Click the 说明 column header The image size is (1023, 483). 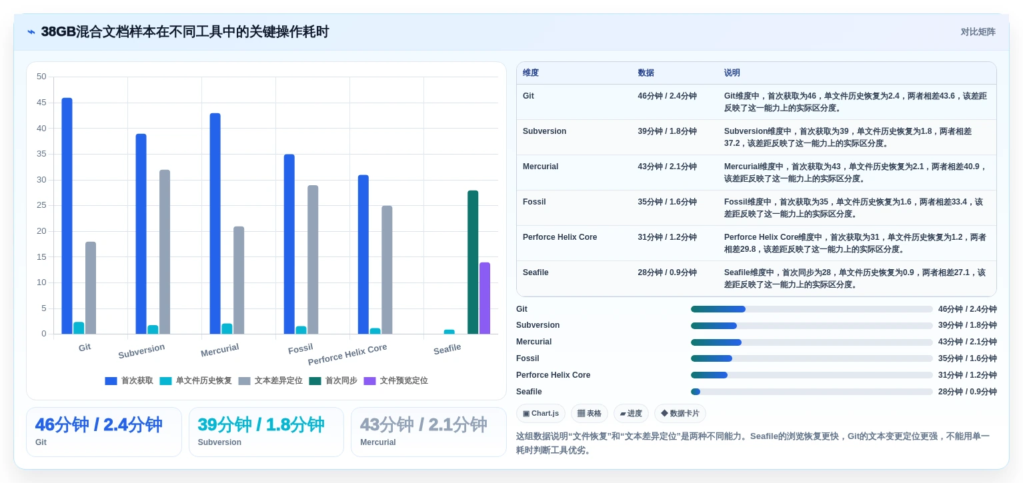[x=732, y=73]
